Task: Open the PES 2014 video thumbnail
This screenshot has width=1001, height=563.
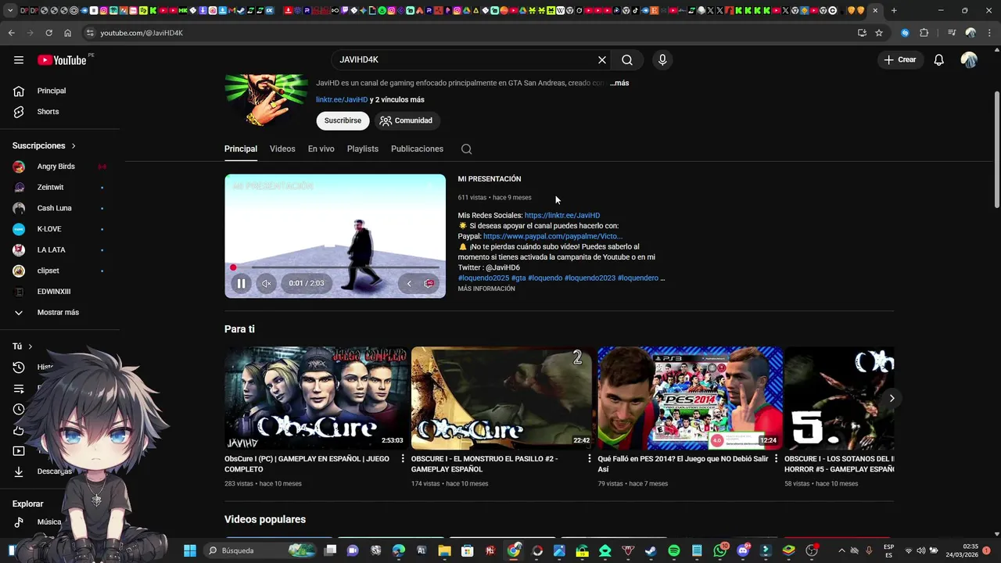Action: coord(690,398)
